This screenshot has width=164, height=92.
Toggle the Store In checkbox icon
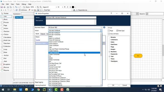coord(147,14)
